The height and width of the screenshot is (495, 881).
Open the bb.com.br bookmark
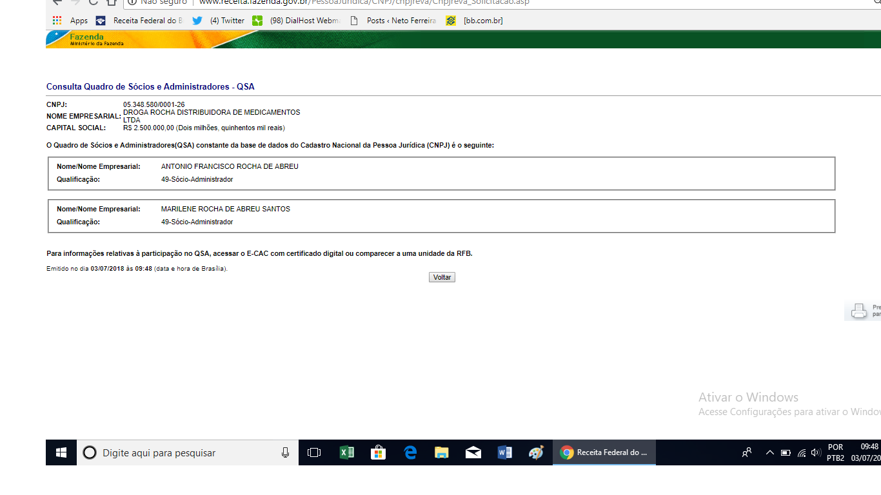point(475,21)
